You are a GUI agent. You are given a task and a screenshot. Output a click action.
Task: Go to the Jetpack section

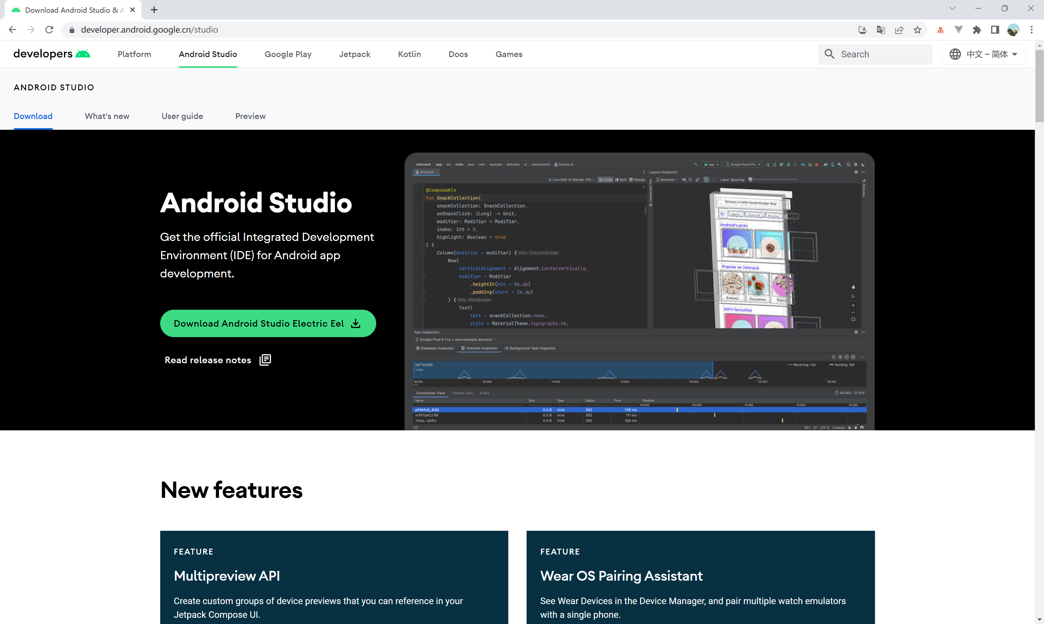click(355, 54)
